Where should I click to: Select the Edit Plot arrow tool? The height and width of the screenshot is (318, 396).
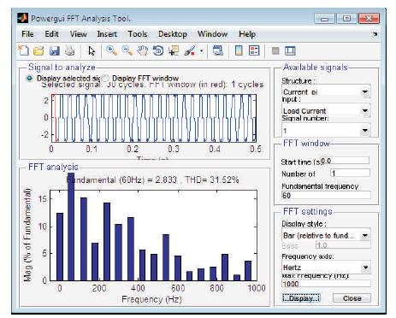click(92, 51)
